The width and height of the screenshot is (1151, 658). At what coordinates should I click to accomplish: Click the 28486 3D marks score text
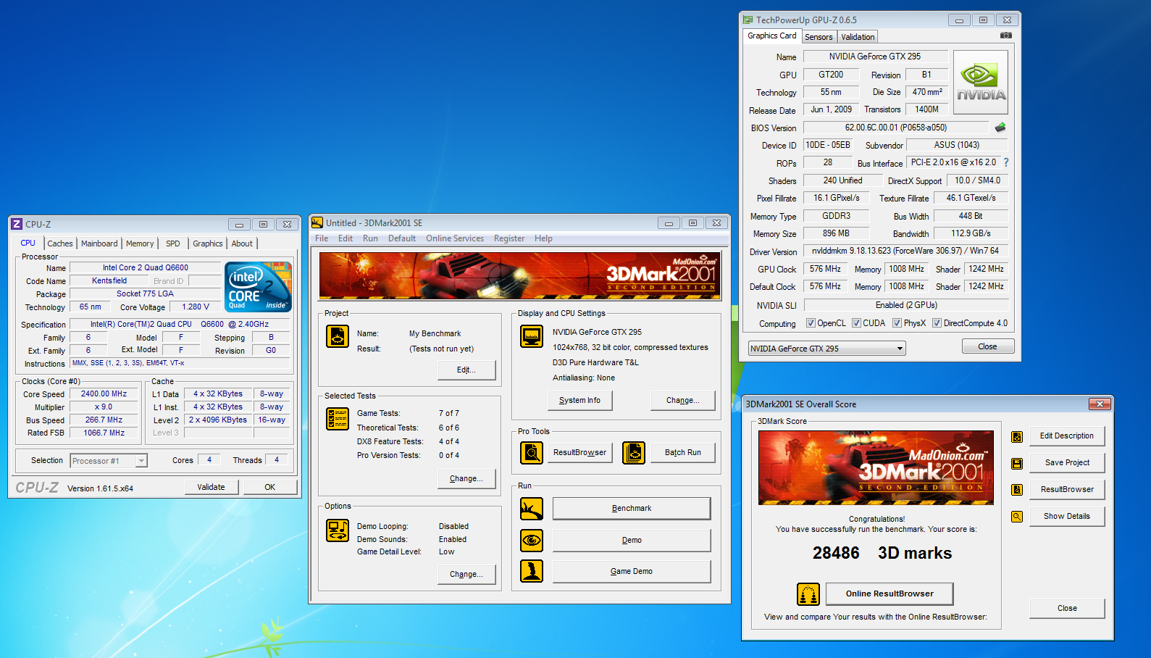pos(882,553)
